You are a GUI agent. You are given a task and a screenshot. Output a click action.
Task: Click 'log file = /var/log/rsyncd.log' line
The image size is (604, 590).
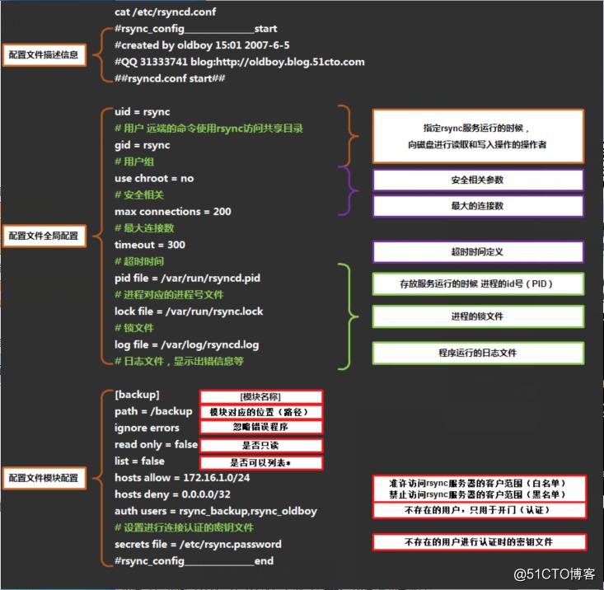(x=187, y=344)
